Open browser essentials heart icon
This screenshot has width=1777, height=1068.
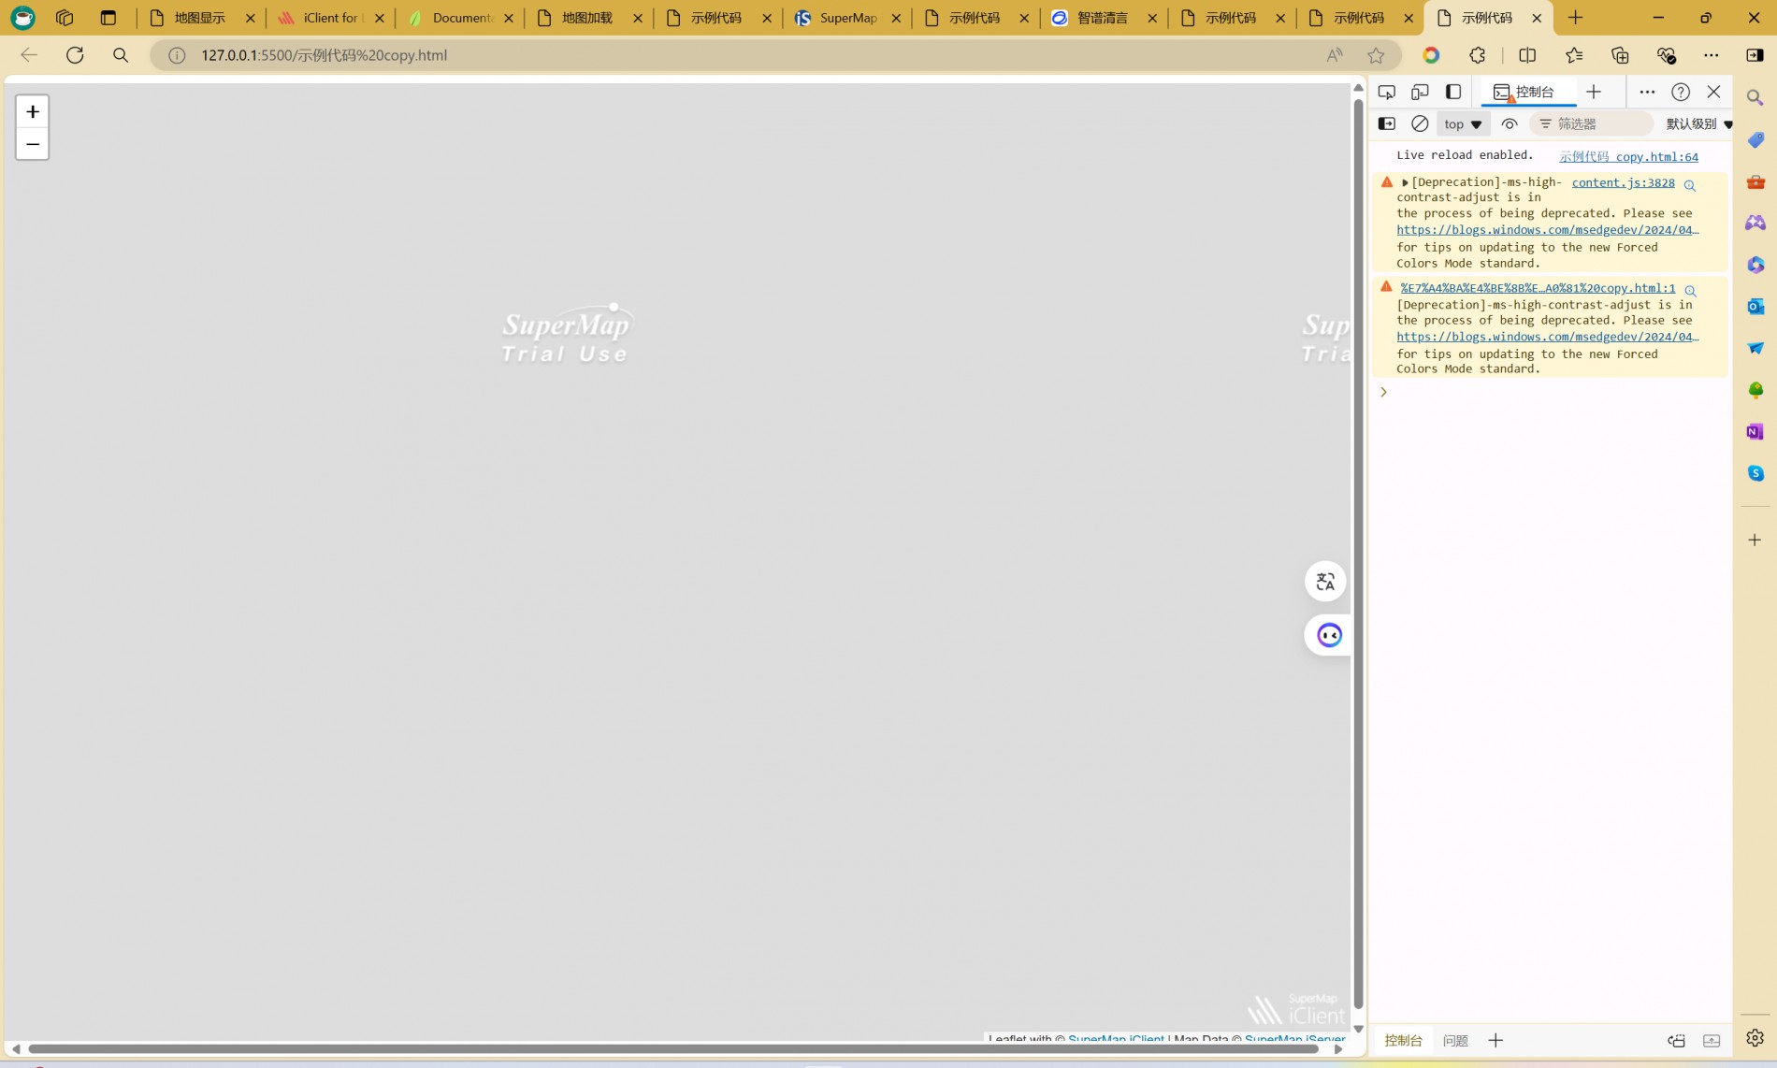[x=1667, y=55]
